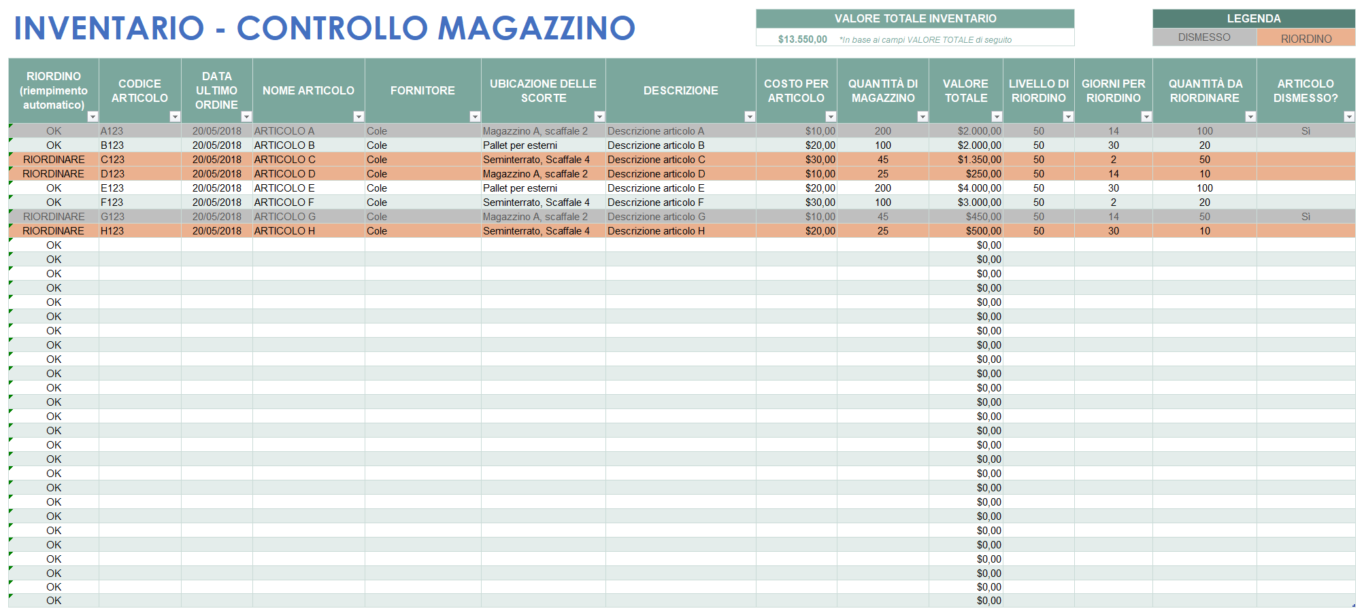
Task: Select cell with code F123
Action: [140, 202]
